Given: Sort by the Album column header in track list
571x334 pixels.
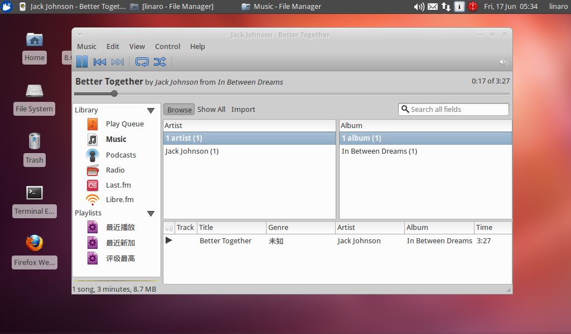Looking at the screenshot, I should 439,228.
